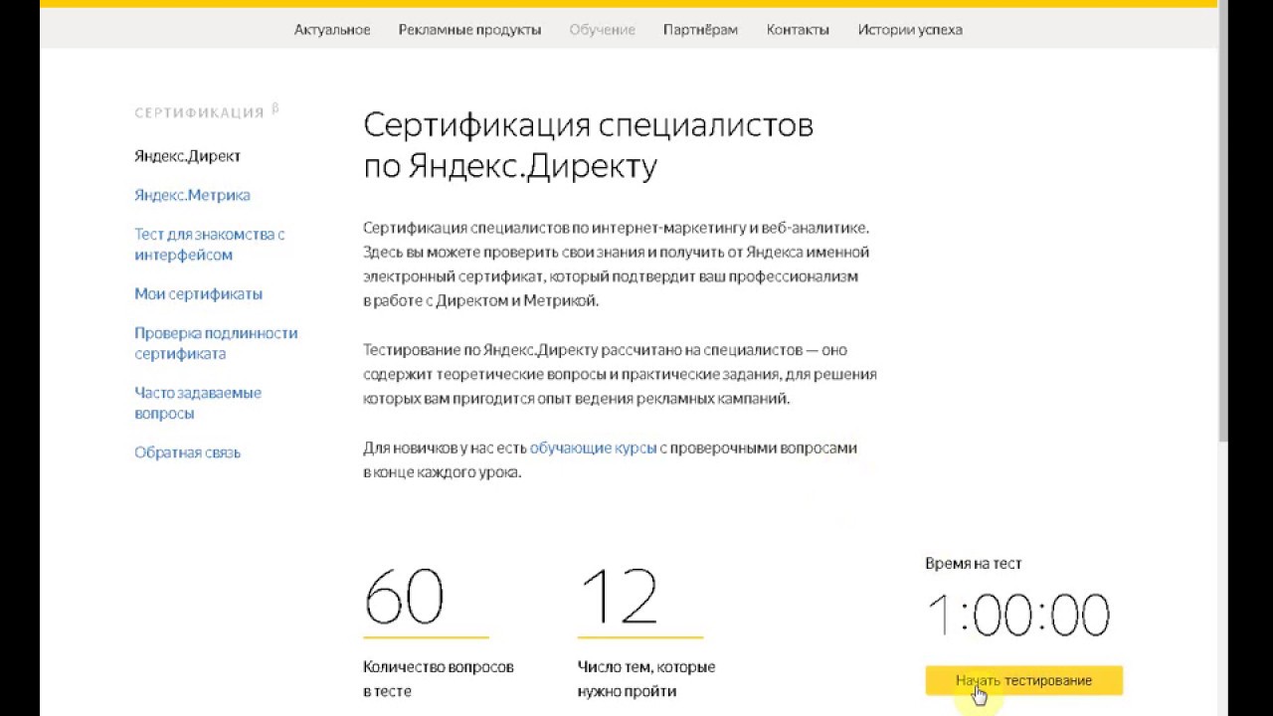Go to Партнёрам section

pyautogui.click(x=700, y=30)
